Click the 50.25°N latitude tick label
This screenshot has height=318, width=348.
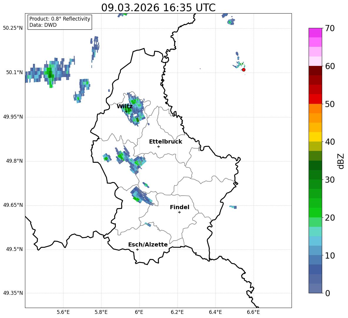[13, 28]
